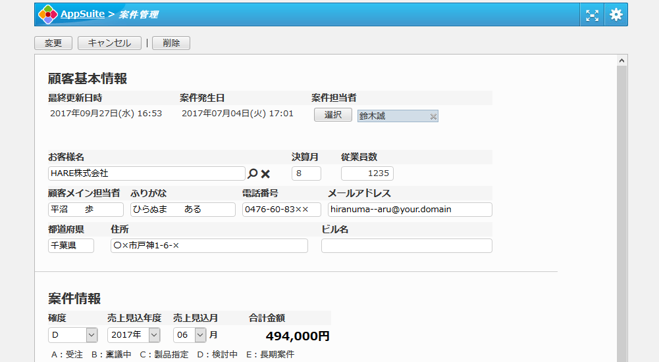
Task: Select the メールアドレス text field
Action: click(409, 210)
